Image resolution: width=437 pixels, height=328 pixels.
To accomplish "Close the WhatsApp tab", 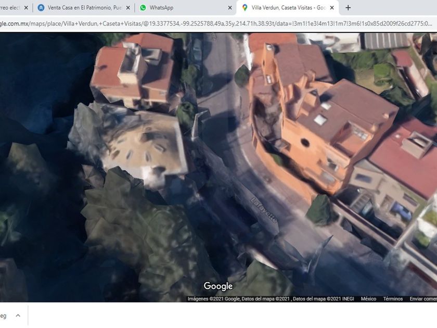I will [x=230, y=8].
